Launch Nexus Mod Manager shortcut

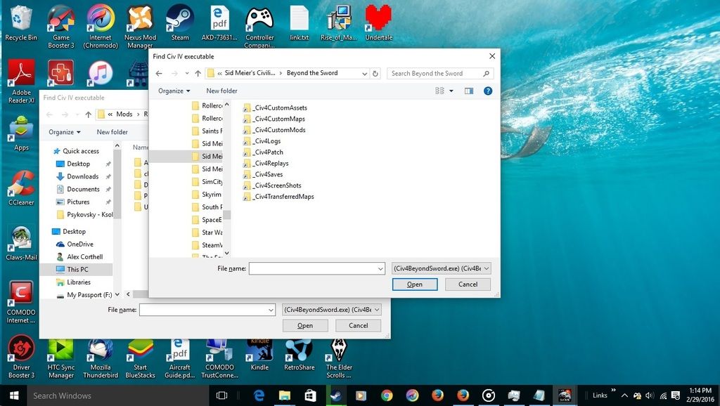click(140, 26)
